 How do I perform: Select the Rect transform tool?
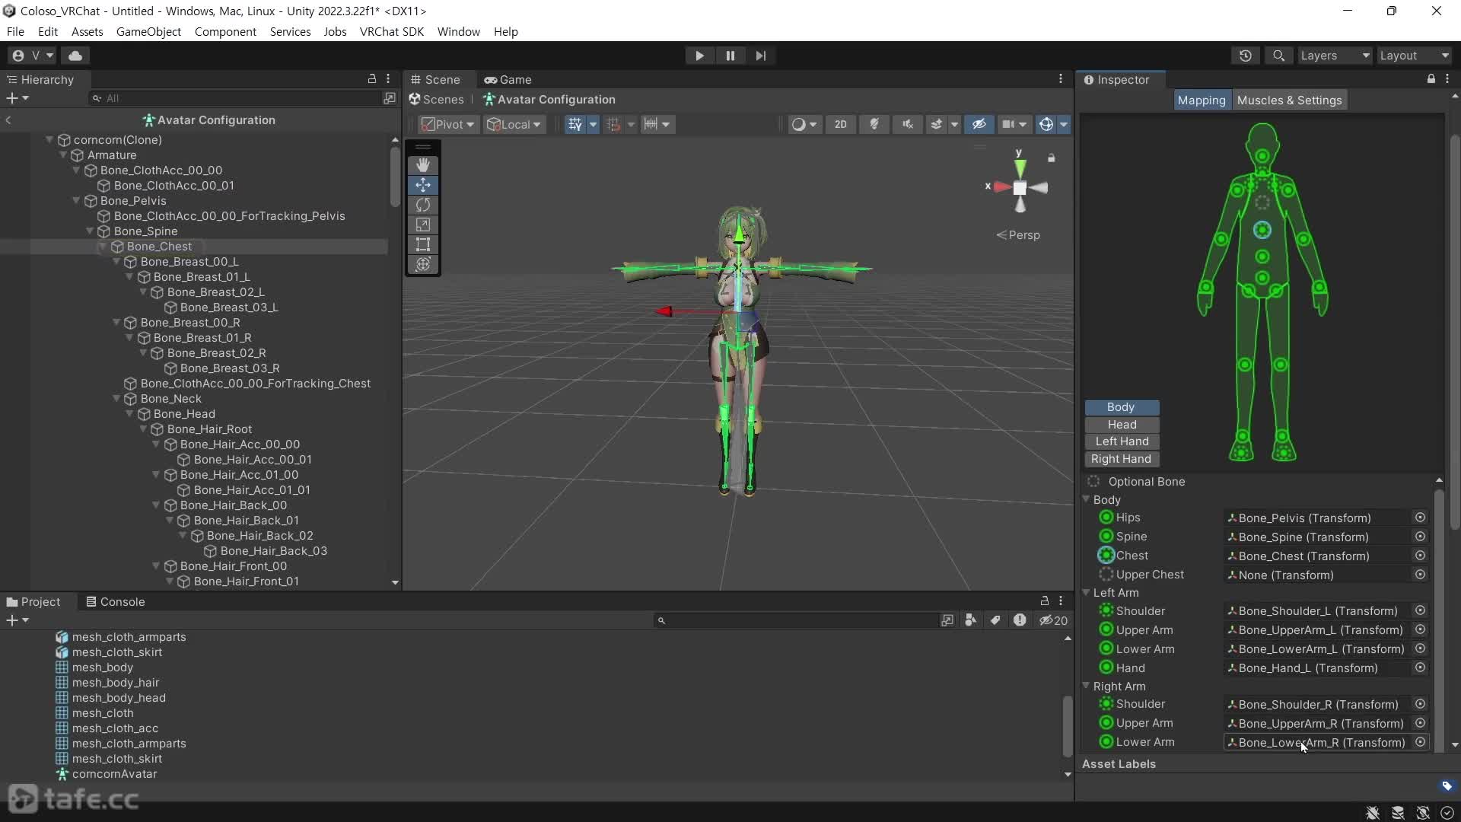(x=423, y=244)
